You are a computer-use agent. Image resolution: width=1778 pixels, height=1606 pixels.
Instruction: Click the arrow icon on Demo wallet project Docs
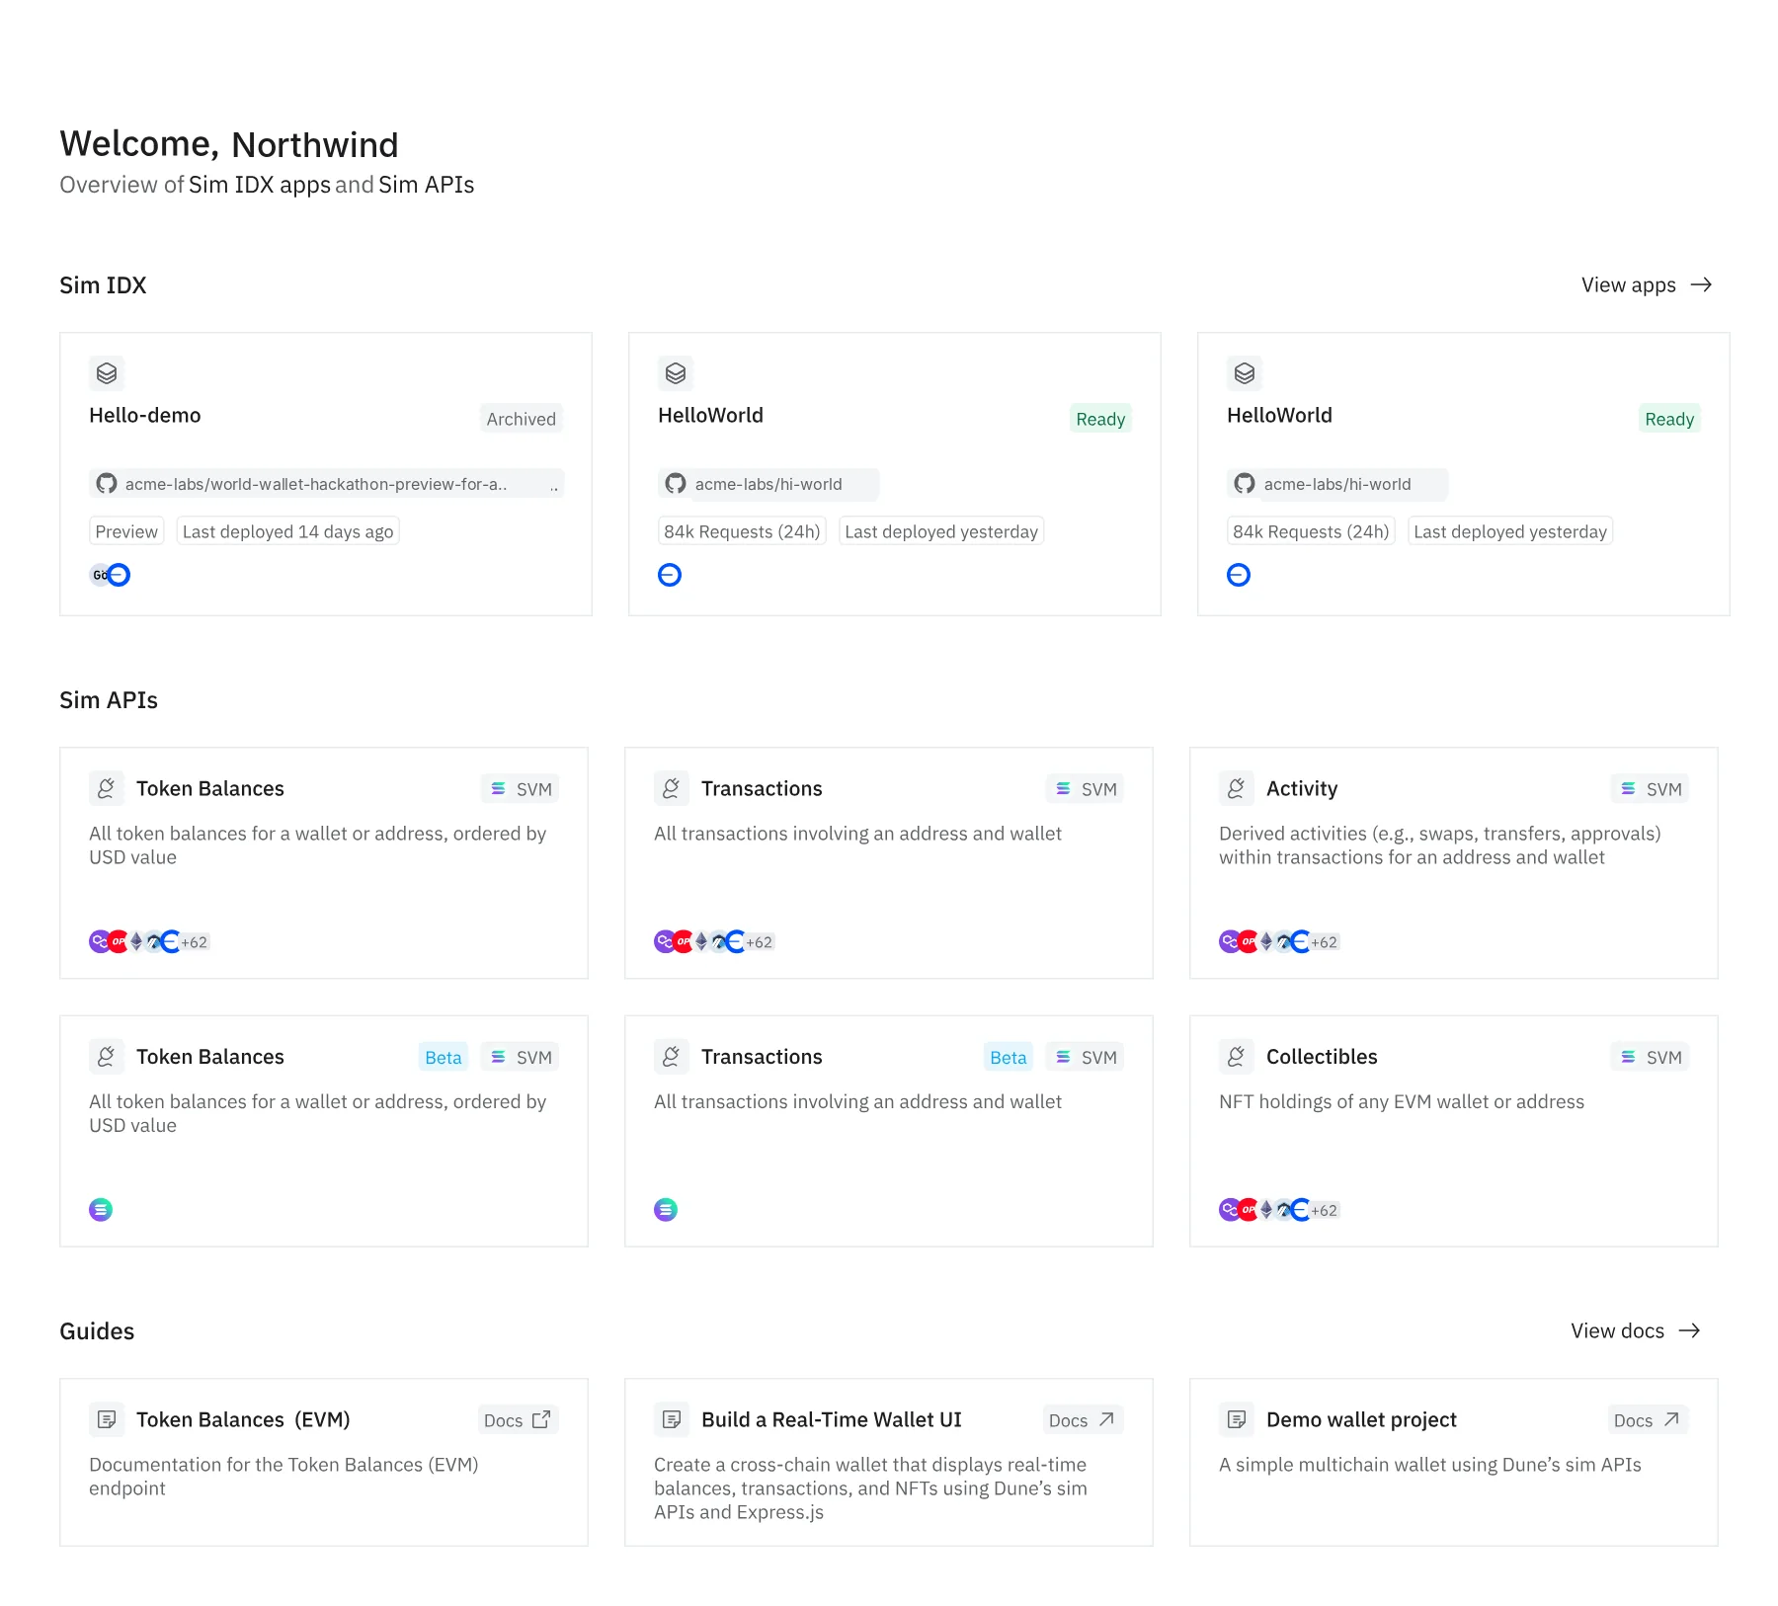pyautogui.click(x=1671, y=1419)
